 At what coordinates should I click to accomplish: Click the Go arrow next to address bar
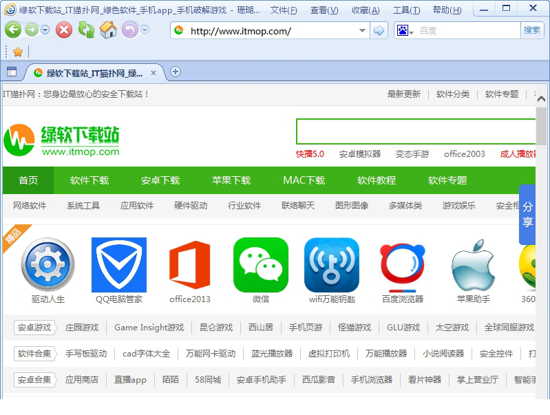point(379,31)
